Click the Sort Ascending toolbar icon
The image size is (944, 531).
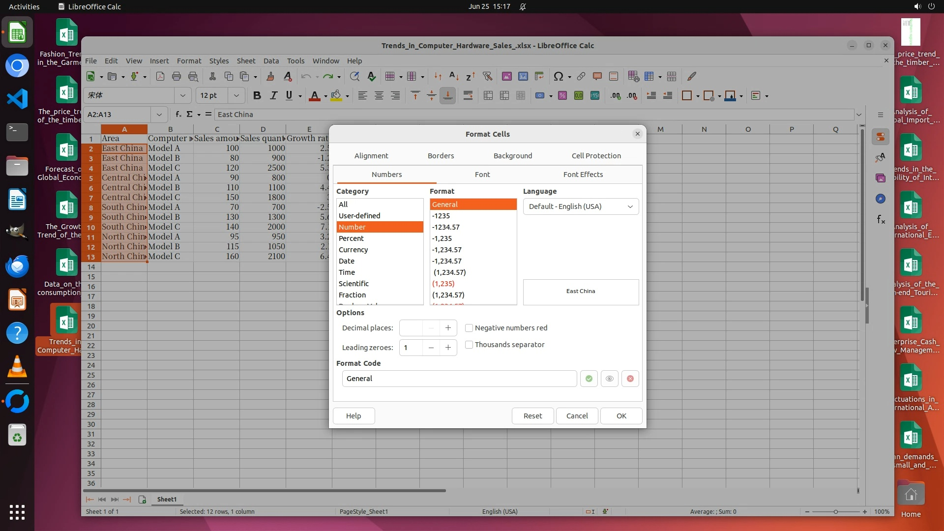[x=454, y=76]
